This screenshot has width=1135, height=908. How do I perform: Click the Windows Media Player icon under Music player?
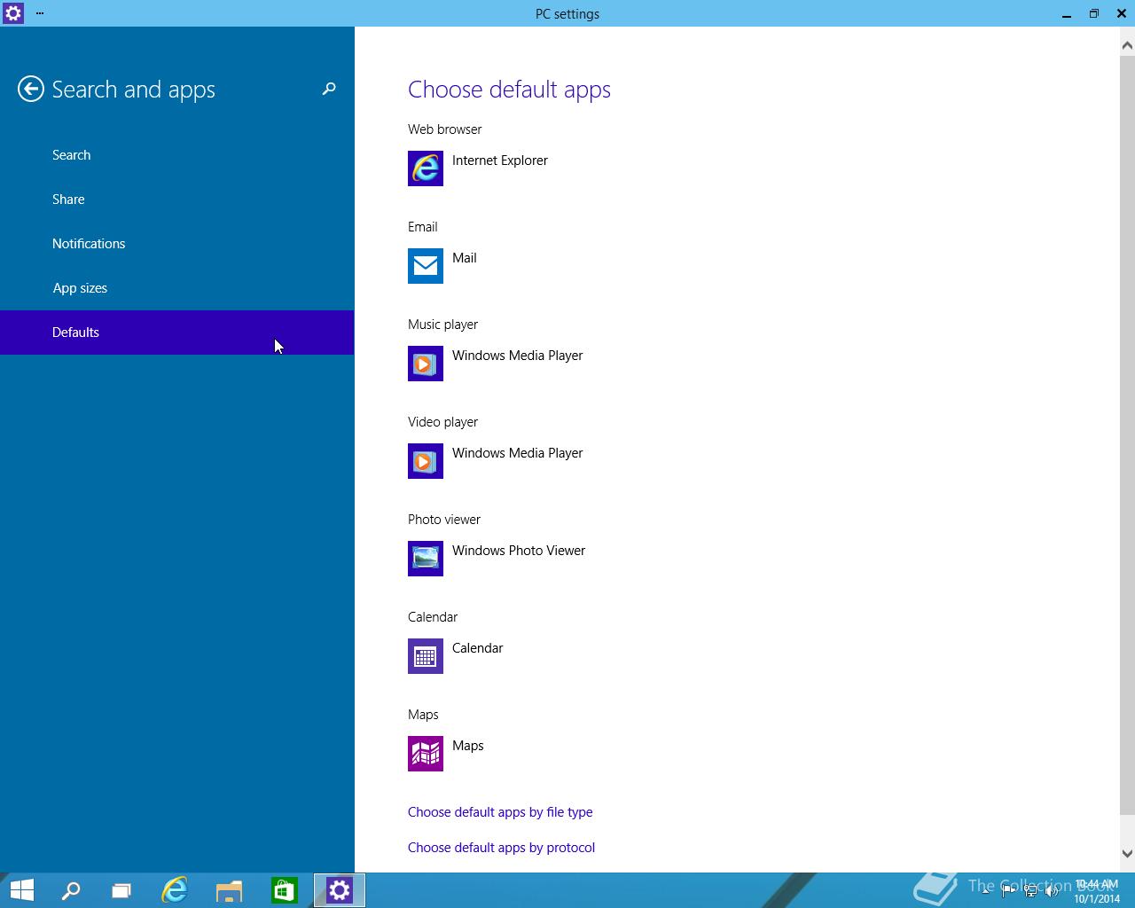click(426, 364)
